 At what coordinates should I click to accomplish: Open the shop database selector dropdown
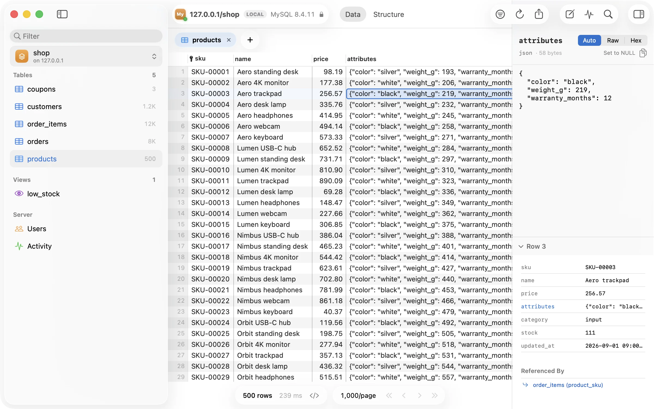[86, 56]
